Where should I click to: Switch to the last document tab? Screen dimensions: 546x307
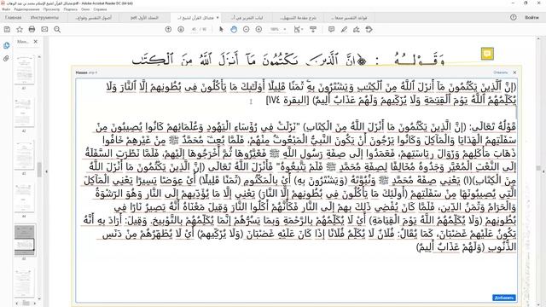click(349, 17)
